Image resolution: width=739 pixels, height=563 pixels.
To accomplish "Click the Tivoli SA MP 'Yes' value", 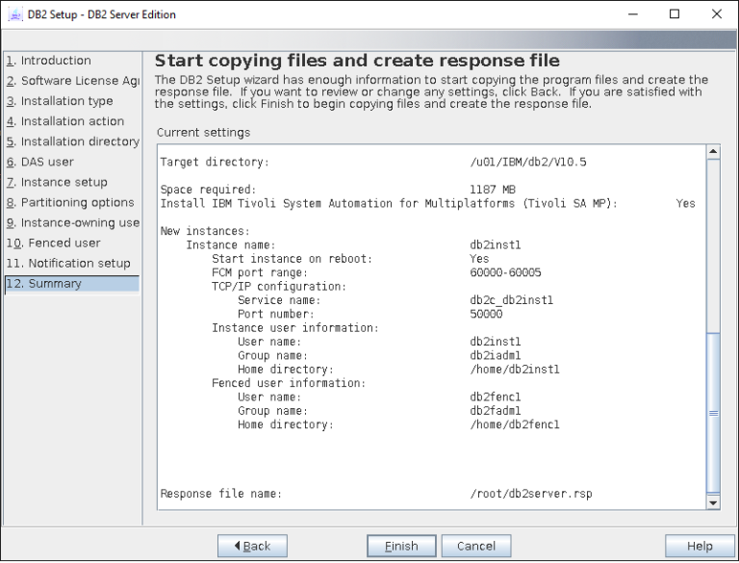I will [685, 204].
